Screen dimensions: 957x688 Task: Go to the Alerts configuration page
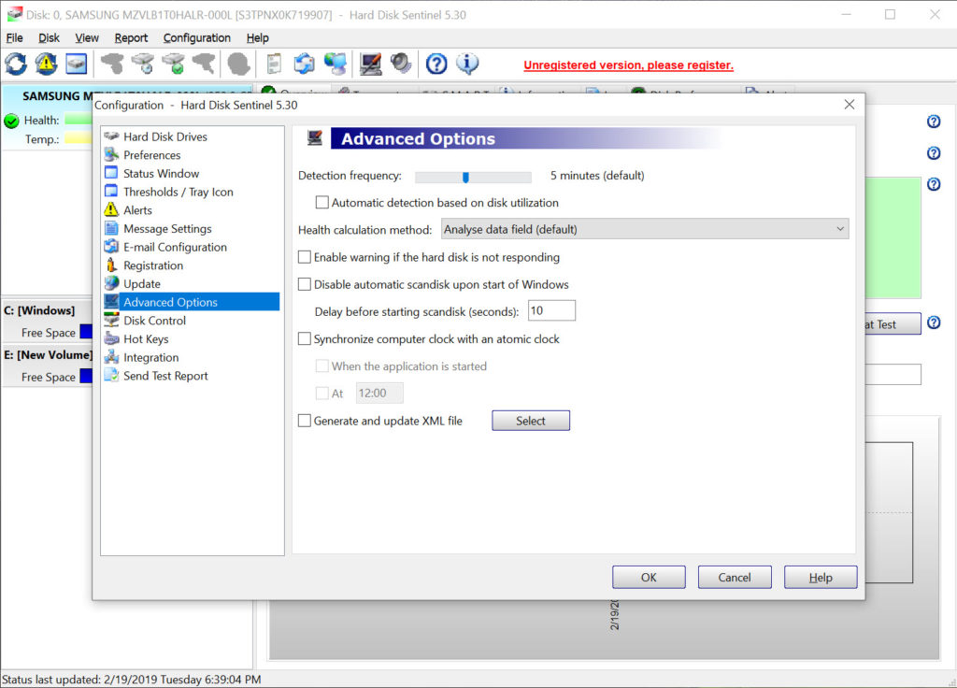137,210
